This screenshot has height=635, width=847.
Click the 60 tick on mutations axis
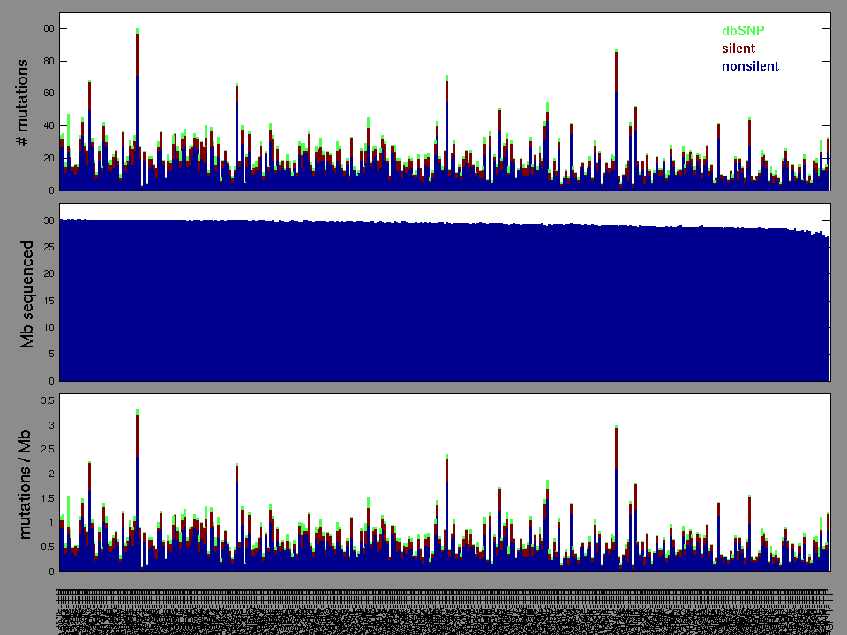47,93
